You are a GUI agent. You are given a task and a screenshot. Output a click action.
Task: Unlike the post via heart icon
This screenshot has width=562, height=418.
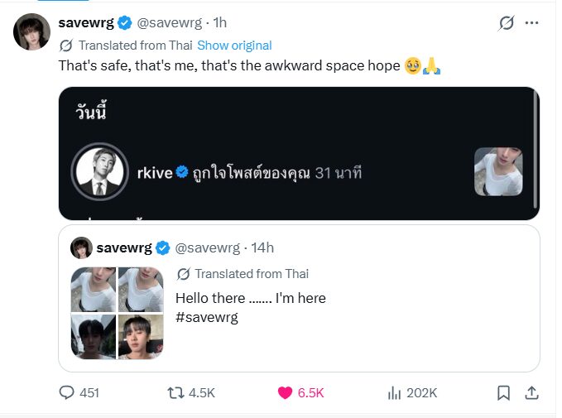[x=286, y=392]
